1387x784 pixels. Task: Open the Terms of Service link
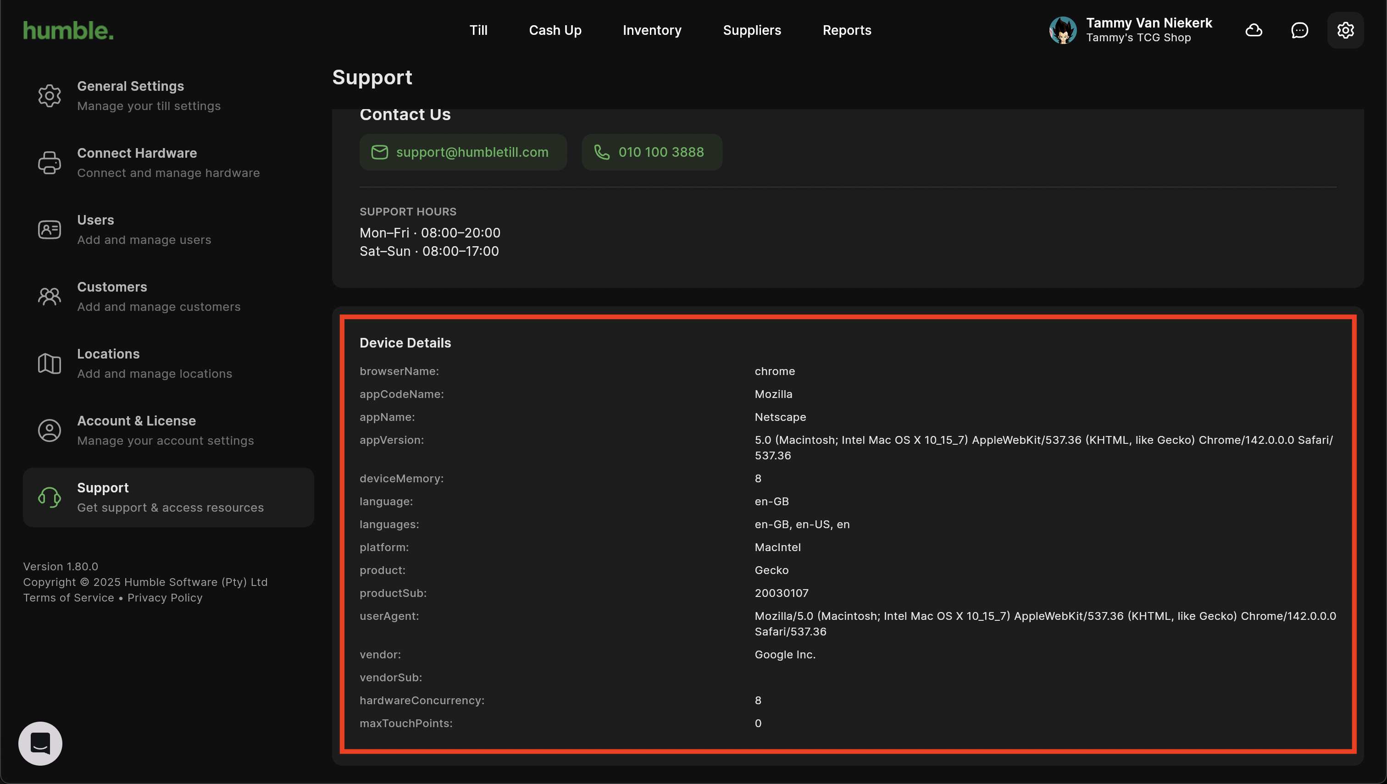pos(68,598)
